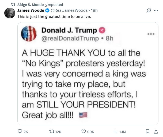This screenshot has width=163, height=137.
Task: Repost this post with 12K reposts
Action: (52, 131)
